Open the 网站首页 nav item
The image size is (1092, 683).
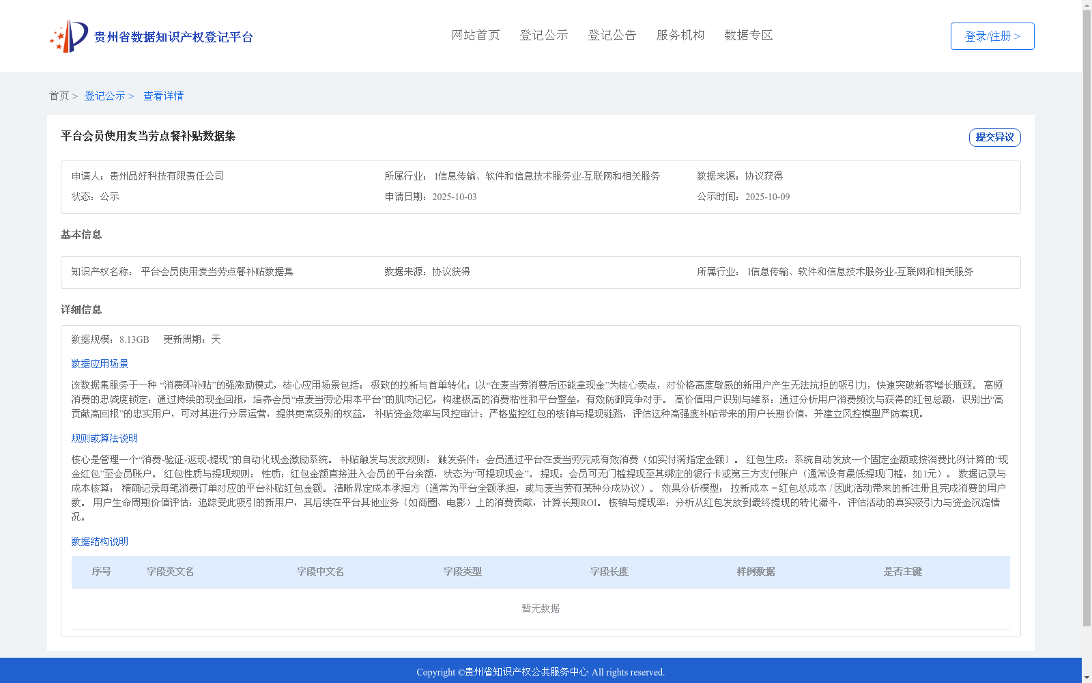476,35
